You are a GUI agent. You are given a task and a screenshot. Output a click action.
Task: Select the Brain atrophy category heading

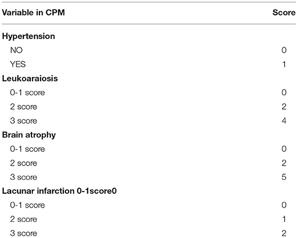pyautogui.click(x=29, y=135)
